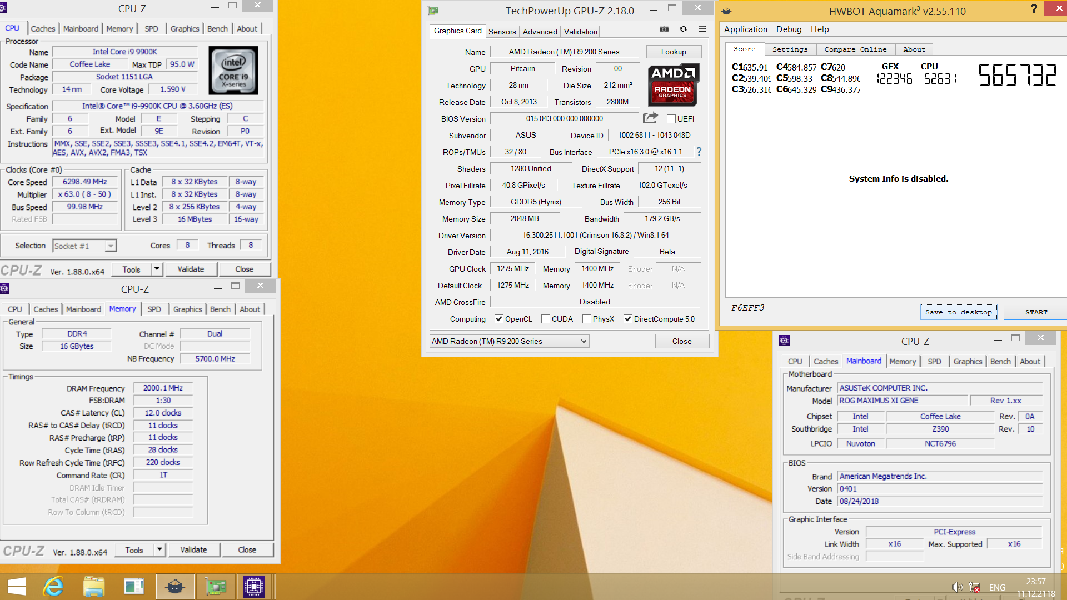Screen dimensions: 1067x600
Task: Open the Bus Interface question mark help
Action: click(699, 152)
